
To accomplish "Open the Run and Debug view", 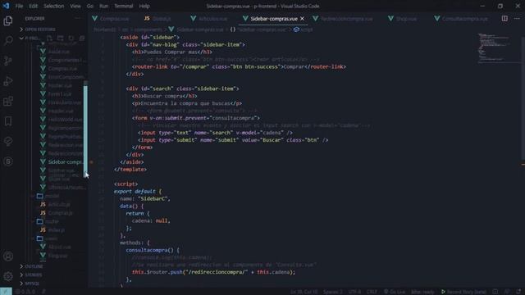I will click(7, 81).
